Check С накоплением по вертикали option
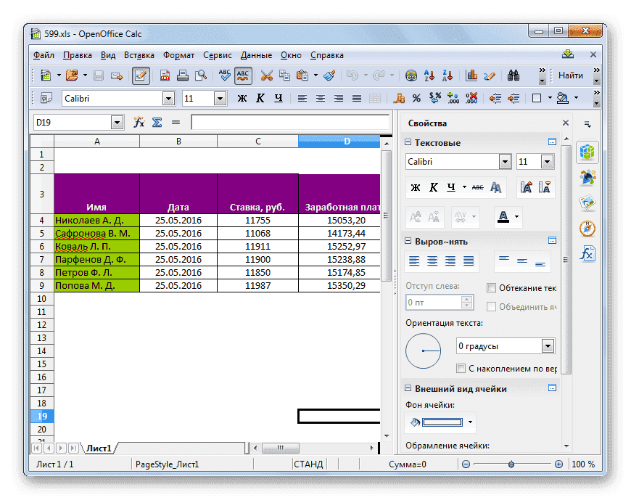This screenshot has width=631, height=500. click(461, 368)
